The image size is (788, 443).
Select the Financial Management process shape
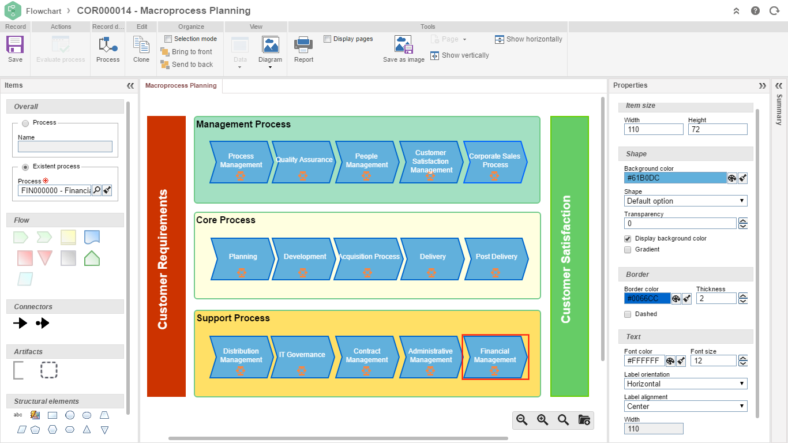click(x=496, y=356)
